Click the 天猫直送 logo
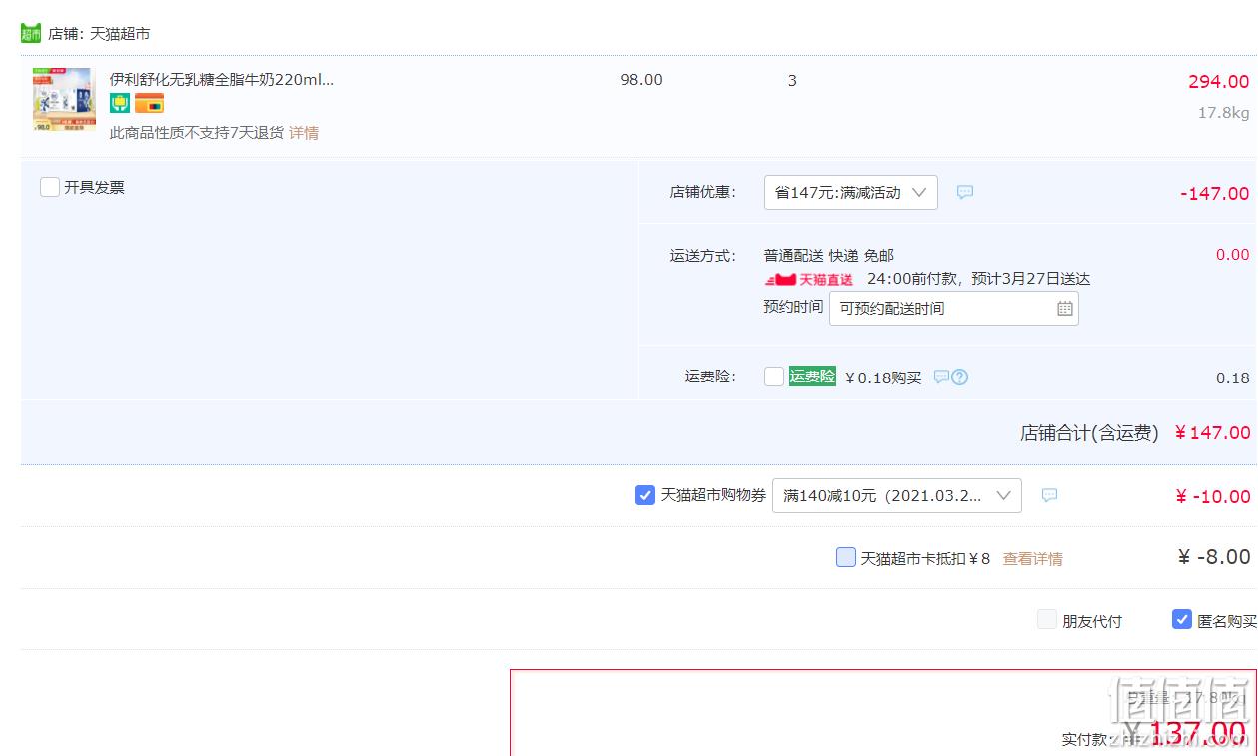 (x=809, y=280)
